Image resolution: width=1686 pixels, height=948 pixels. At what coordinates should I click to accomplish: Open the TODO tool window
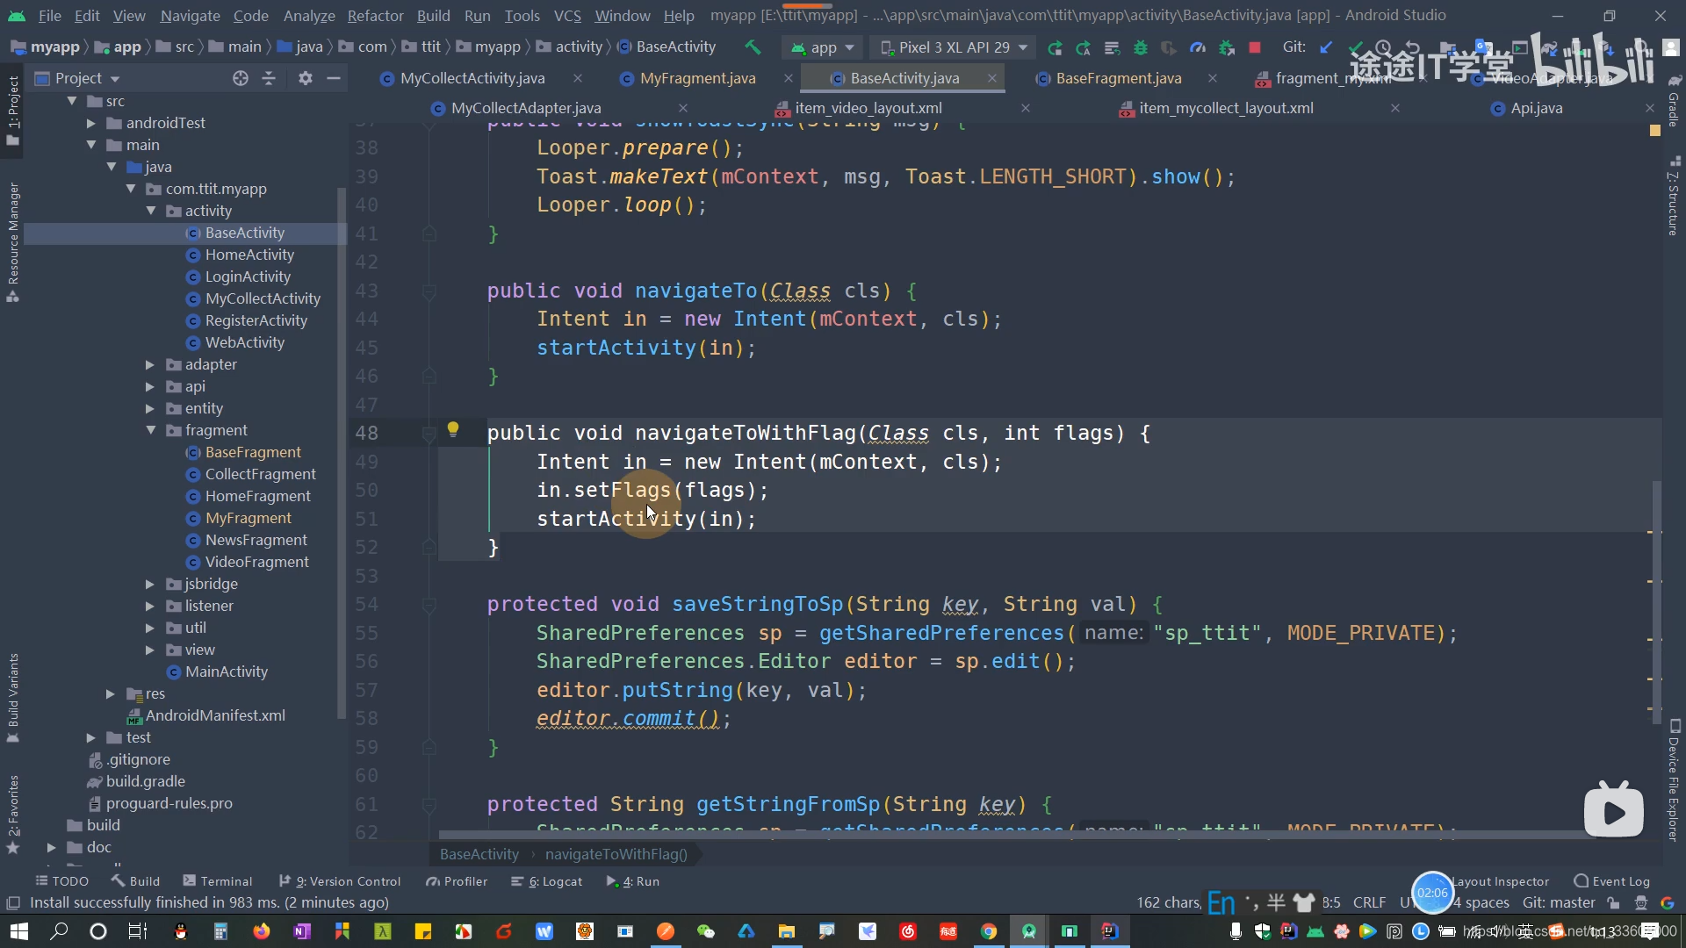[x=61, y=881]
